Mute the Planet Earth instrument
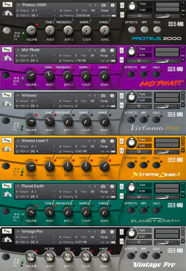 coord(122,196)
